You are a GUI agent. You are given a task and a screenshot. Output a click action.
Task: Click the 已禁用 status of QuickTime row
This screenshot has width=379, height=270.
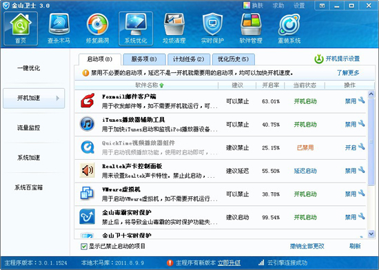[305, 147]
